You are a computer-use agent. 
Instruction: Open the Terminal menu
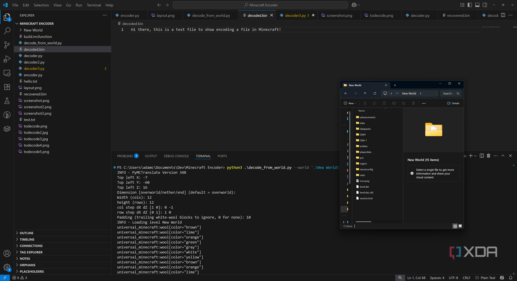(94, 5)
